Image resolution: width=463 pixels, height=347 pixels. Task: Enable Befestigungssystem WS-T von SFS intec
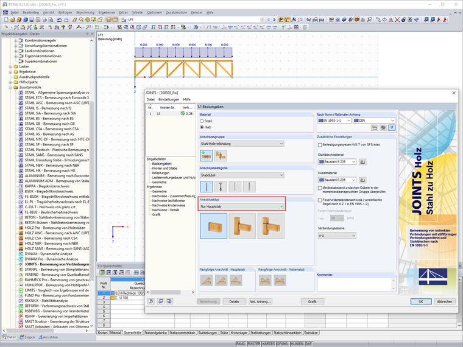(320, 145)
